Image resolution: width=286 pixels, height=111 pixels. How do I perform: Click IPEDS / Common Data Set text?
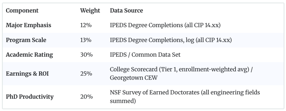[145, 55]
